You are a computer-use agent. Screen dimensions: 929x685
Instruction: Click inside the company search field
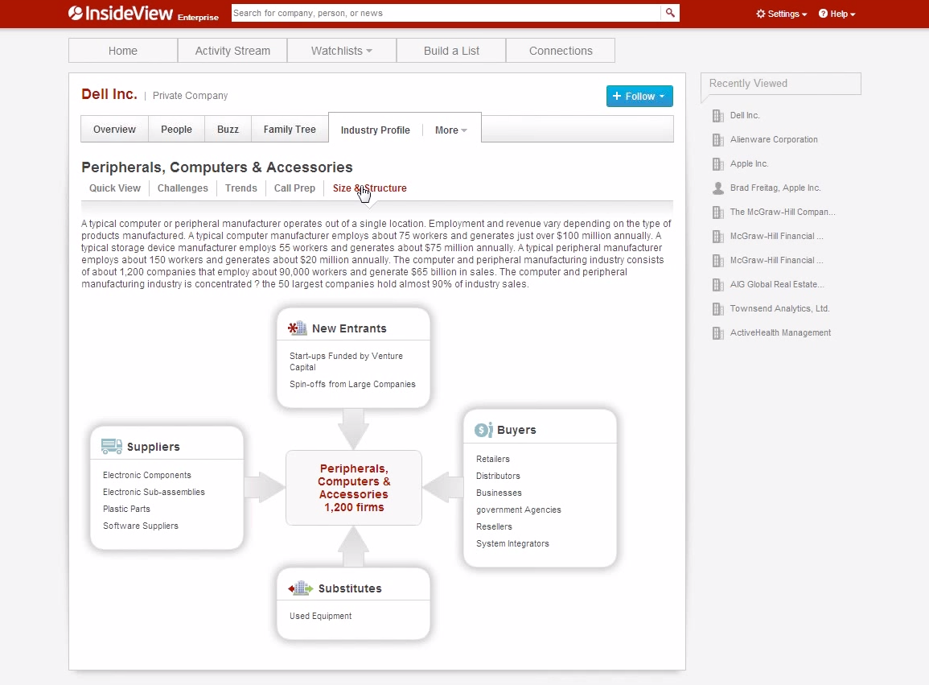point(442,13)
